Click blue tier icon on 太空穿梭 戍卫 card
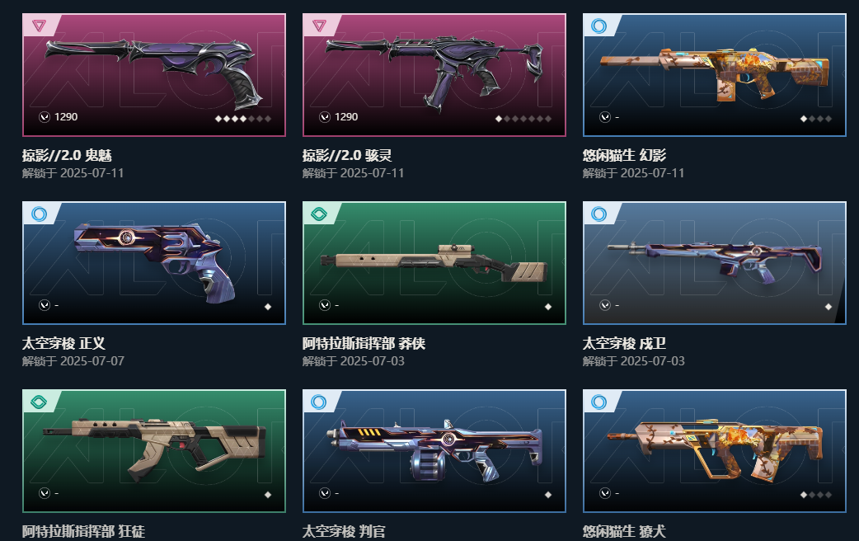This screenshot has width=859, height=541. pyautogui.click(x=599, y=214)
